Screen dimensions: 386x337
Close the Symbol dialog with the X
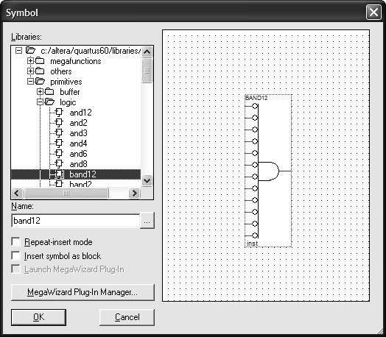373,12
